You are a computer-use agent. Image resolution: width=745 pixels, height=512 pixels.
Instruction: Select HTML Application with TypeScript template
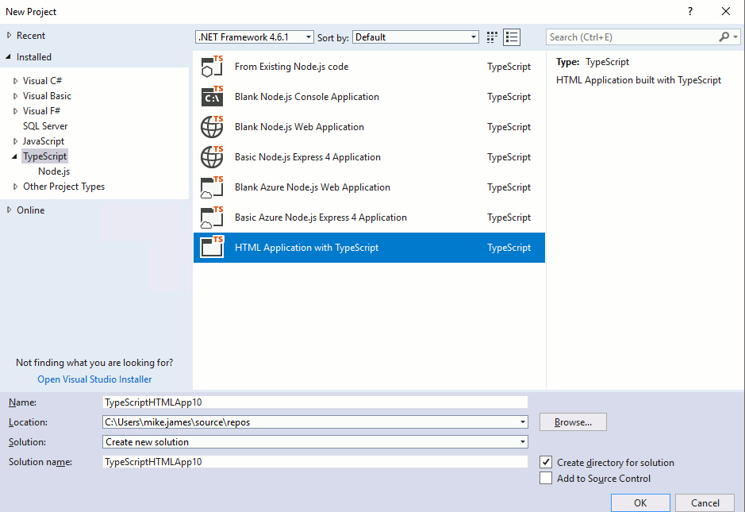[369, 247]
